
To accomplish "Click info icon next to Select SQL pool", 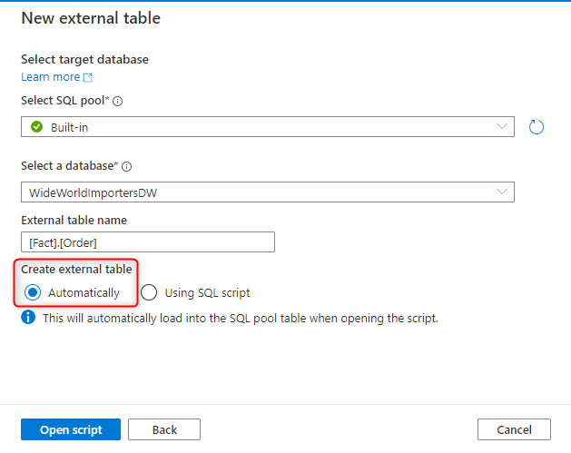I will (x=118, y=102).
